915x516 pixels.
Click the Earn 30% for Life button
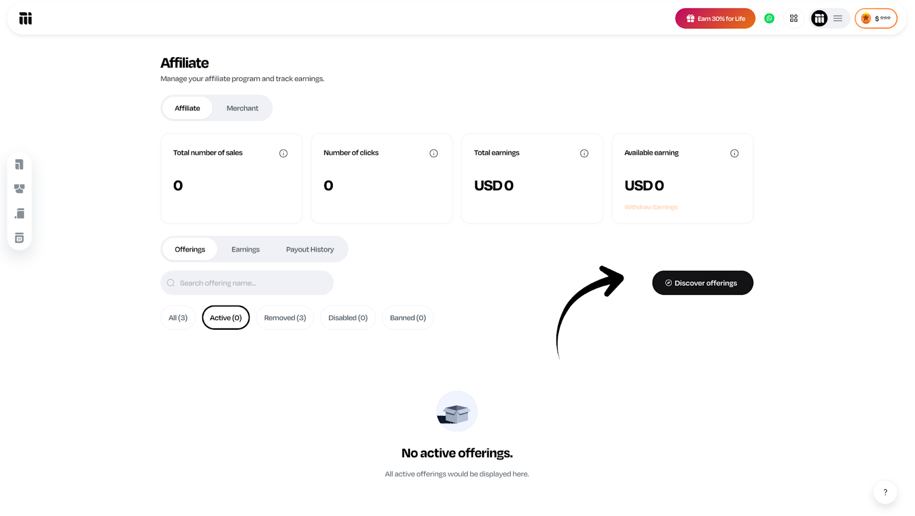(x=715, y=18)
